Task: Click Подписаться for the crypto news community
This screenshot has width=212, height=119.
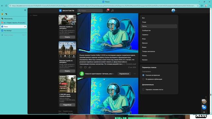Action: click(x=124, y=74)
